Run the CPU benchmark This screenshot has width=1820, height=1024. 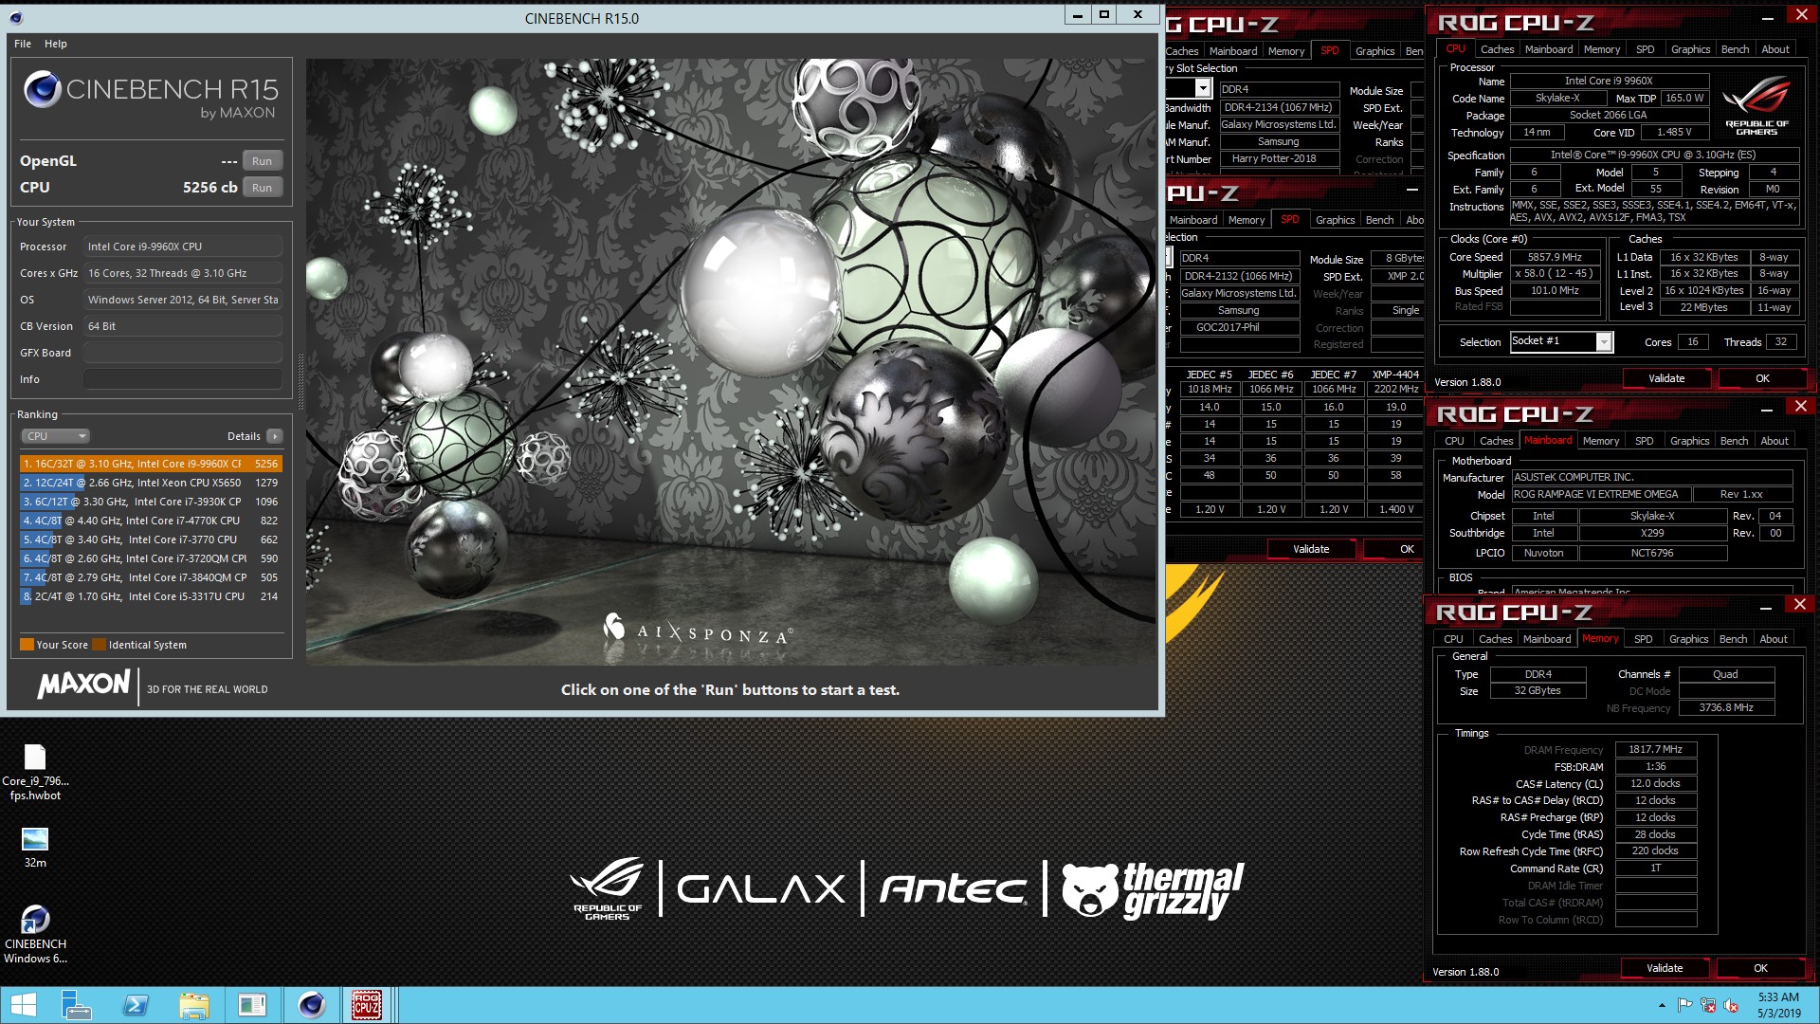click(263, 188)
